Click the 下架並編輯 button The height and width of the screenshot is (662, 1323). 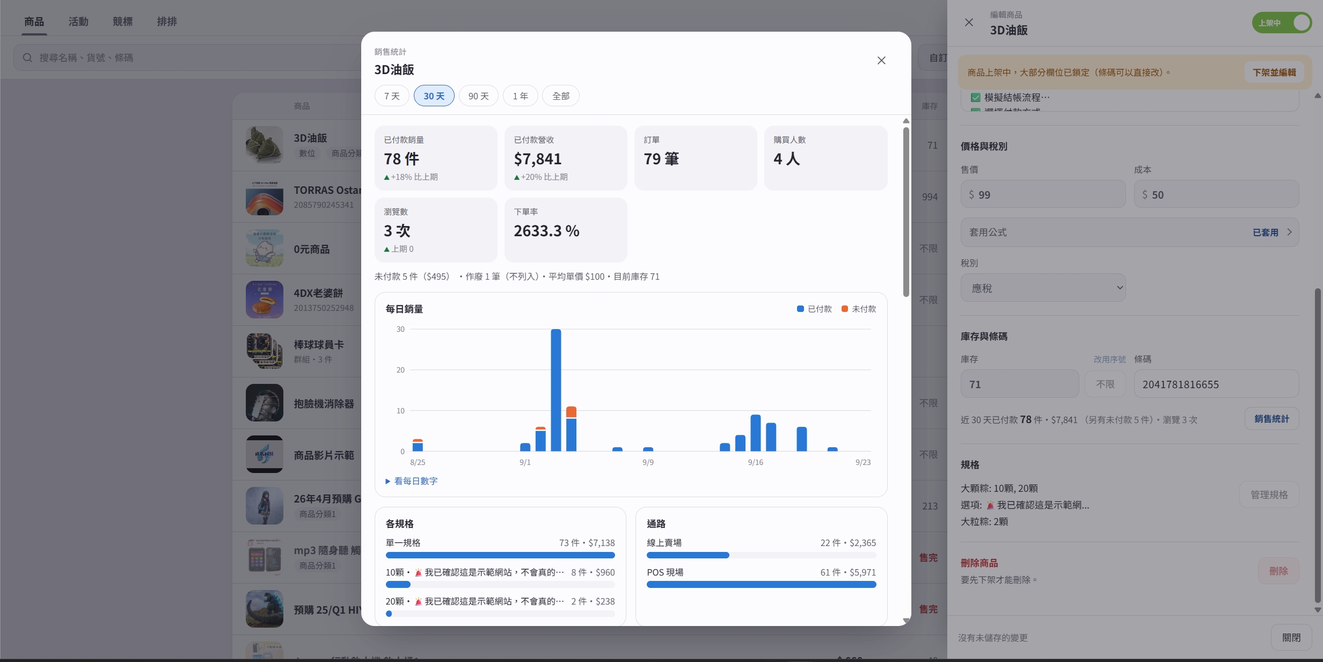[x=1274, y=72]
